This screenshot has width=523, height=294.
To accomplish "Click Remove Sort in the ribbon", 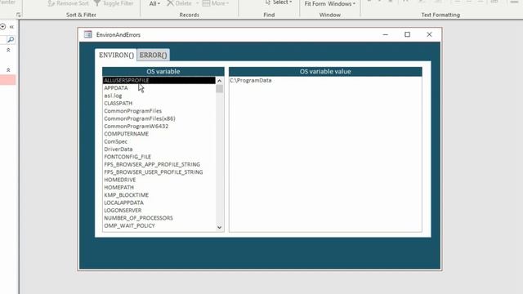I will tap(69, 3).
